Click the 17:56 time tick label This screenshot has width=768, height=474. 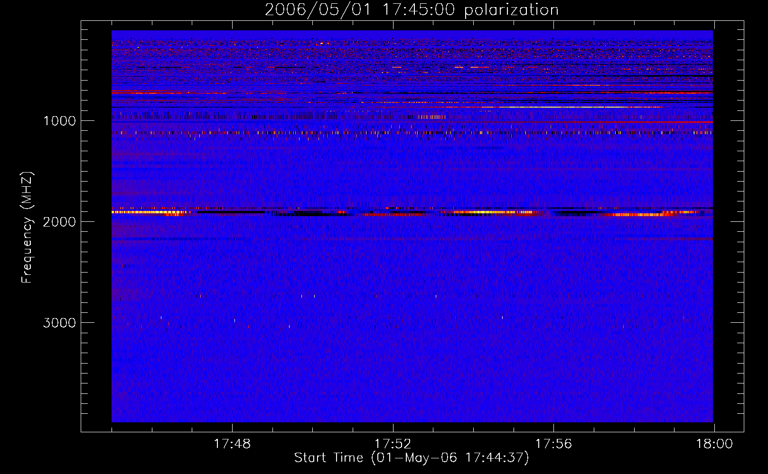click(553, 444)
